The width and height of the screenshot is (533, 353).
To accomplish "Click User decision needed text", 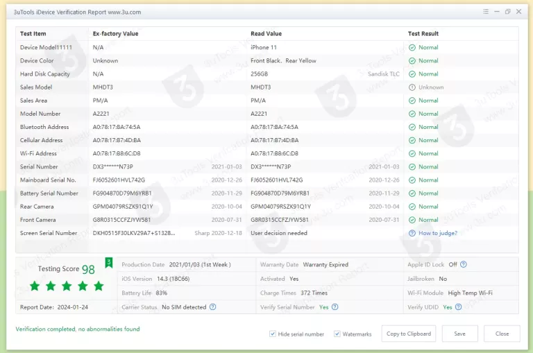I will click(279, 233).
